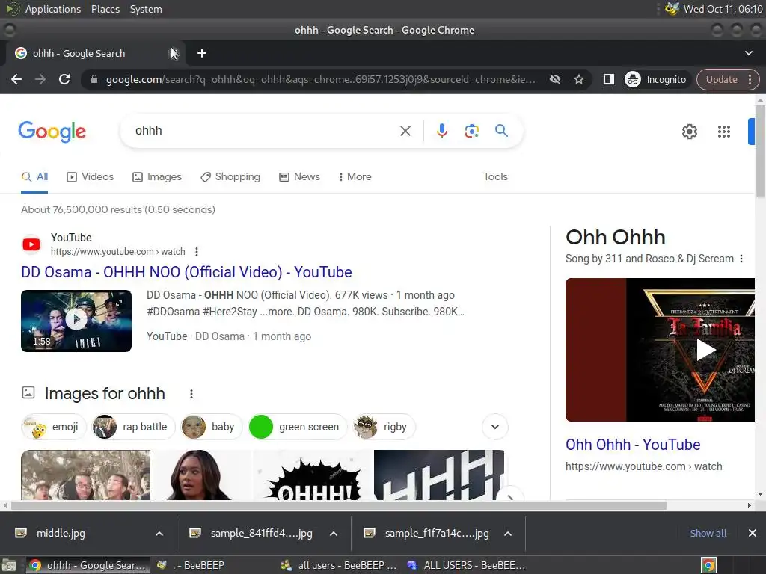The image size is (766, 574).
Task: Open search Tools options
Action: click(495, 176)
